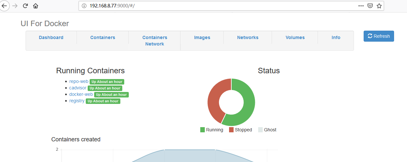Go to the Images tab
Viewport: 407px width, 162px height.
tap(202, 37)
